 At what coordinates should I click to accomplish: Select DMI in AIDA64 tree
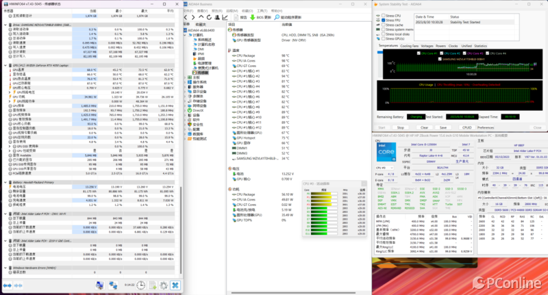point(199,49)
